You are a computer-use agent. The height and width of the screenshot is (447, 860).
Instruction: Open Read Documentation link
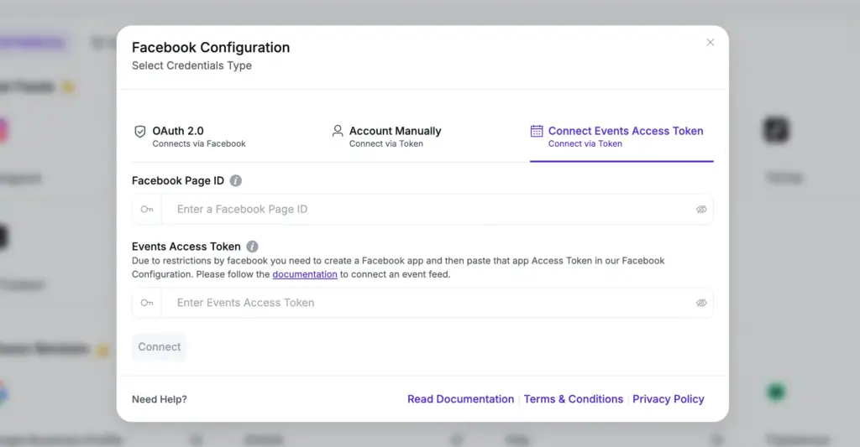(461, 399)
